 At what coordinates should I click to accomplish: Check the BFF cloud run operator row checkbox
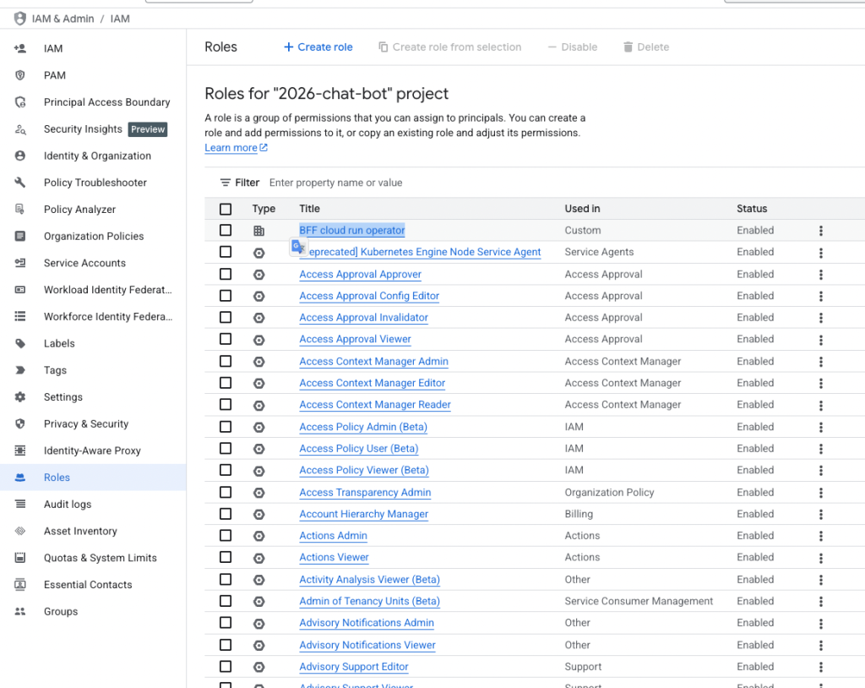coord(226,230)
